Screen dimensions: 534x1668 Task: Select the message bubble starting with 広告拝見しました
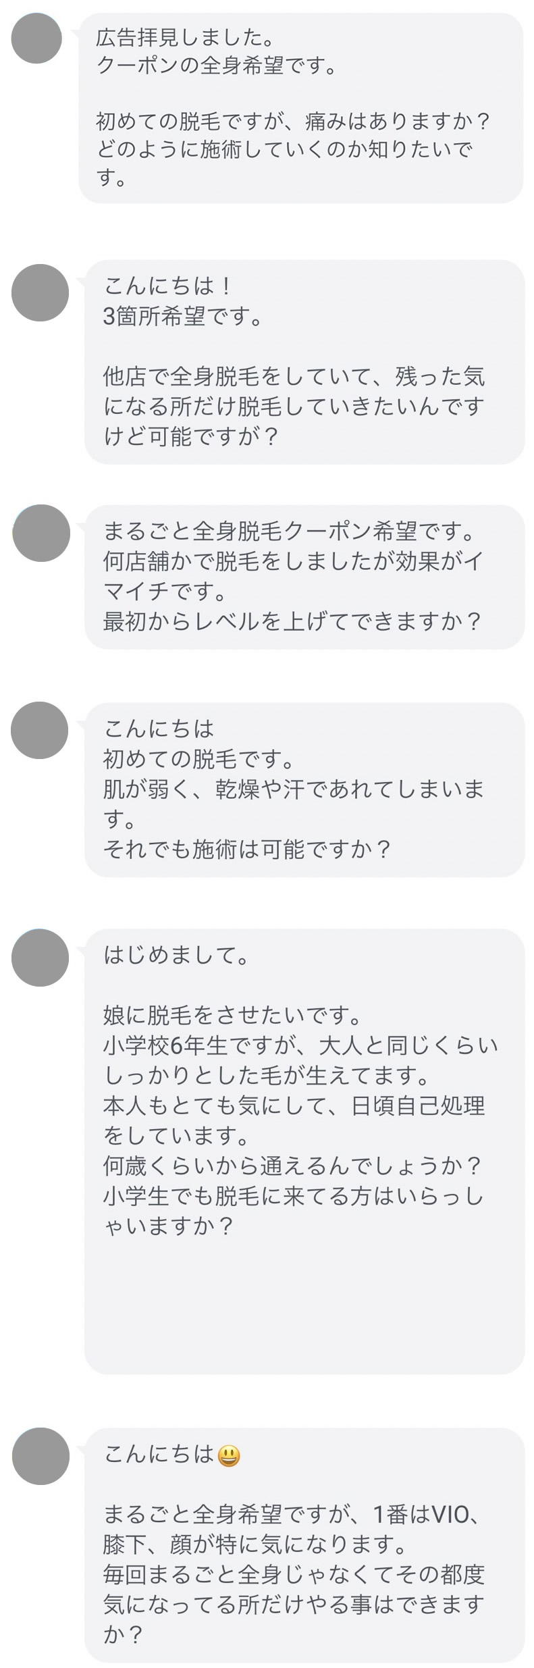[x=301, y=108]
